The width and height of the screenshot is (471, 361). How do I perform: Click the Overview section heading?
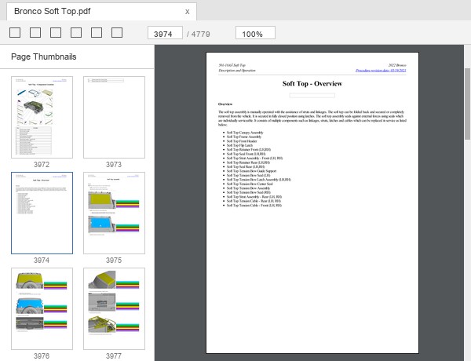(x=225, y=104)
